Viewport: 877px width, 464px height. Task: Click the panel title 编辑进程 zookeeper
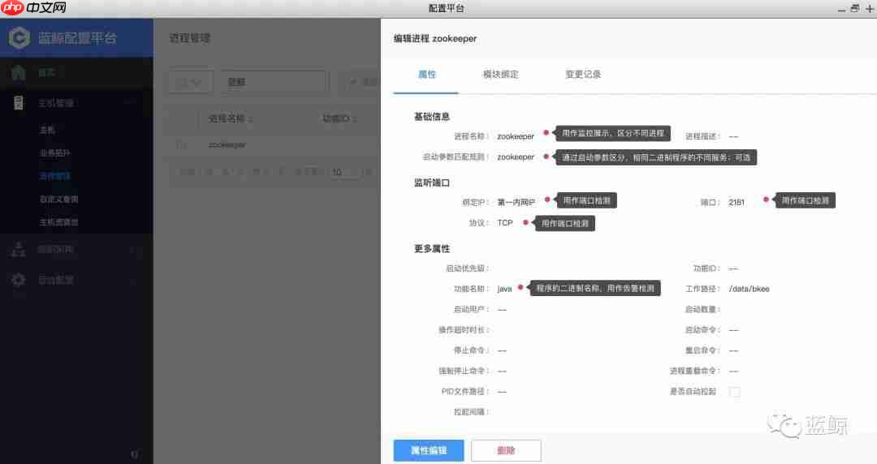click(435, 38)
